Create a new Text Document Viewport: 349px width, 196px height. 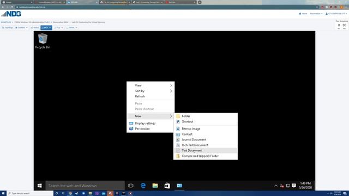[x=206, y=150]
